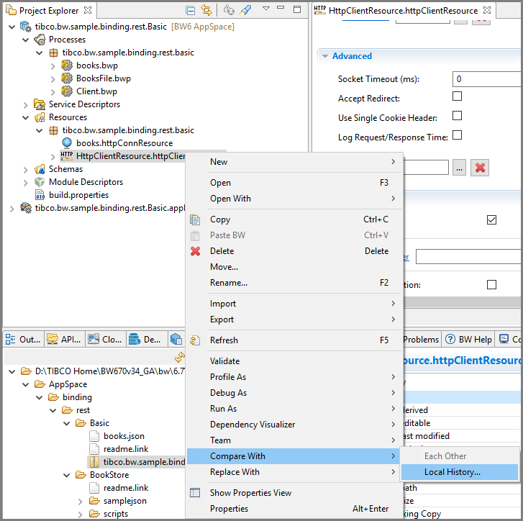This screenshot has height=521, width=523.
Task: Toggle Use Single Cookie Header checkbox
Action: pos(457,115)
